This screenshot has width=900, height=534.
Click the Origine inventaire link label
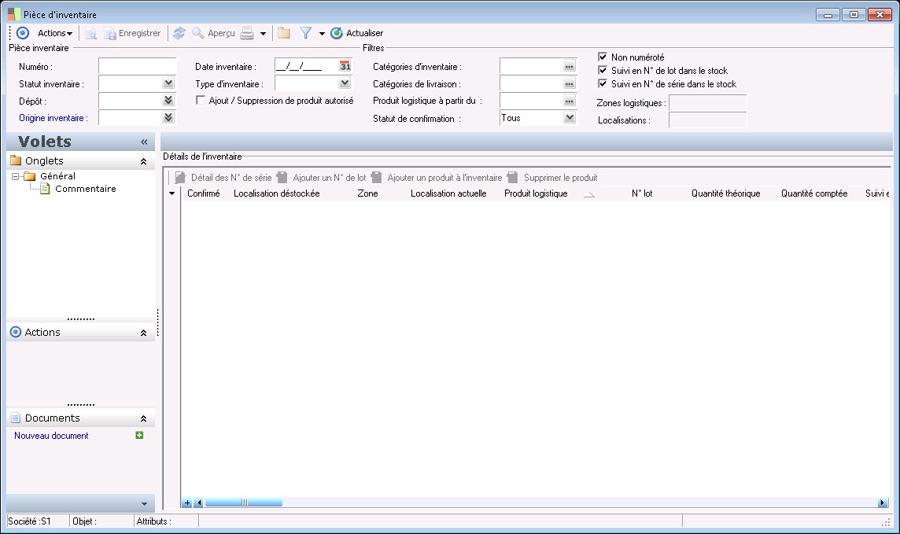53,118
